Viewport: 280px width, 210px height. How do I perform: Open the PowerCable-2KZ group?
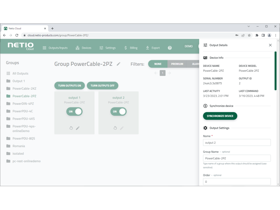click(x=21, y=89)
